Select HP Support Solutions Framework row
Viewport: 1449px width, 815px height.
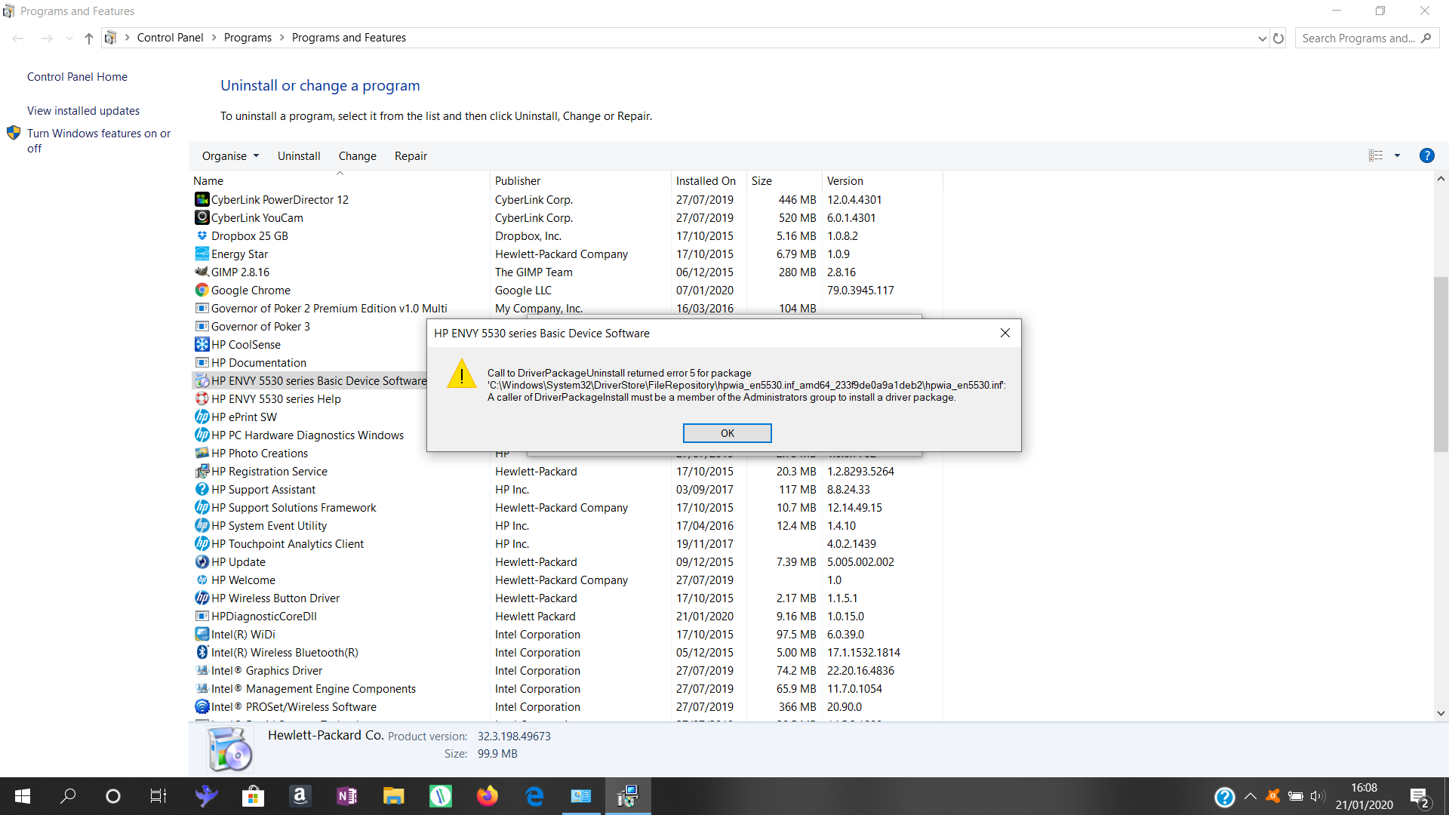(x=566, y=507)
